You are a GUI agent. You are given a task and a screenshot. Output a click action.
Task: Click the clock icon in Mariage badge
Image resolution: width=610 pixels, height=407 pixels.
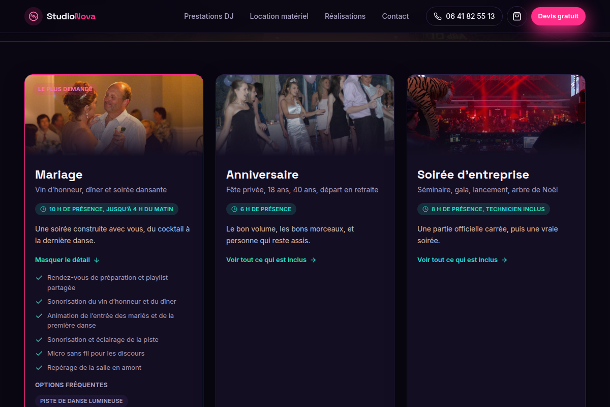[43, 209]
